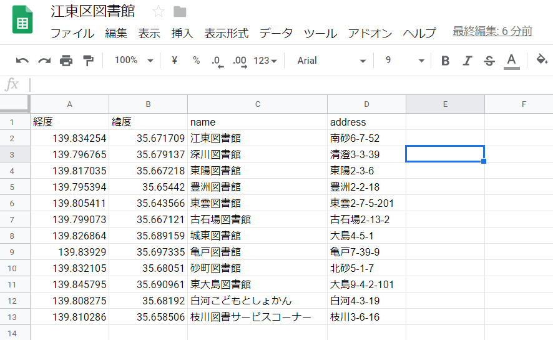
Task: Toggle bold formatting
Action: [x=445, y=61]
